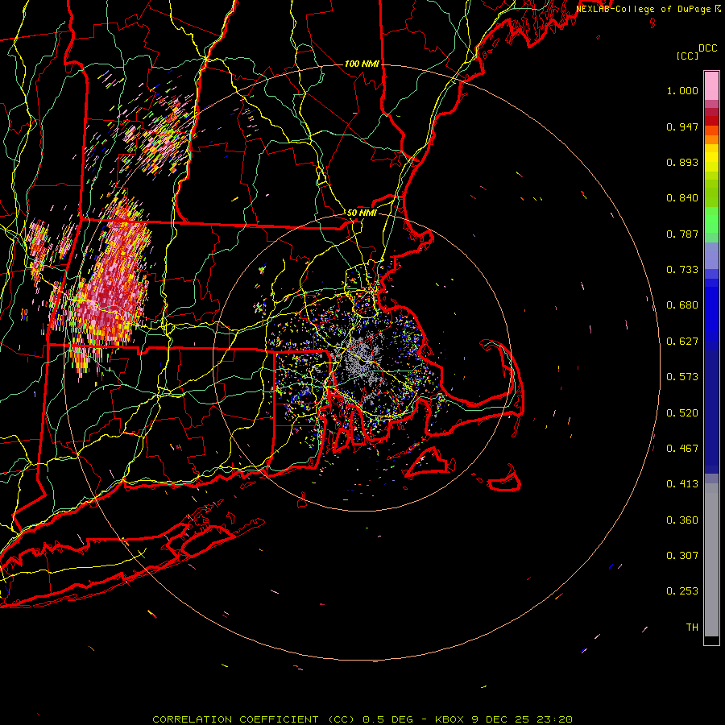Select the 0.413 legend value
Image resolution: width=725 pixels, height=725 pixels.
pyautogui.click(x=682, y=484)
